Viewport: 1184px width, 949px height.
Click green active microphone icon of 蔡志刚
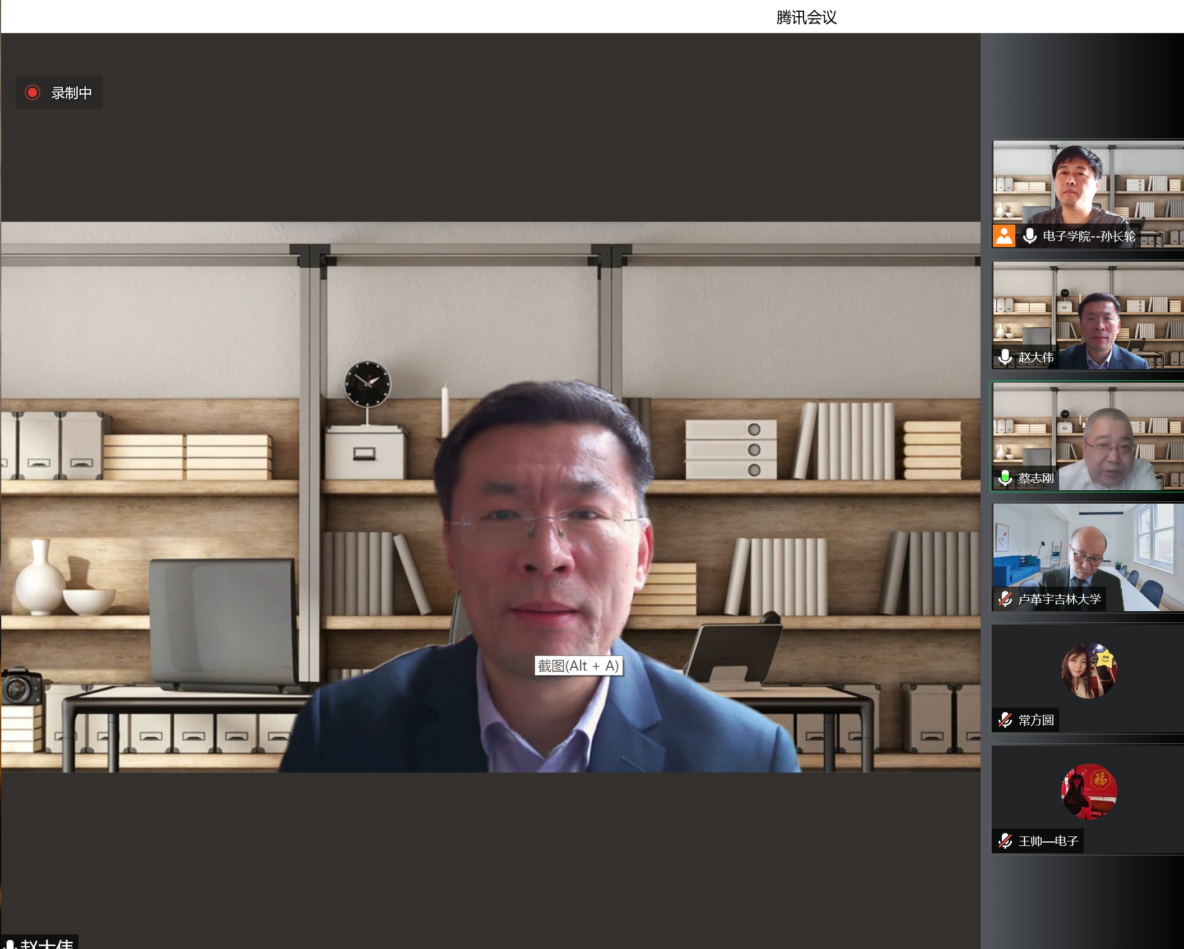(1005, 478)
